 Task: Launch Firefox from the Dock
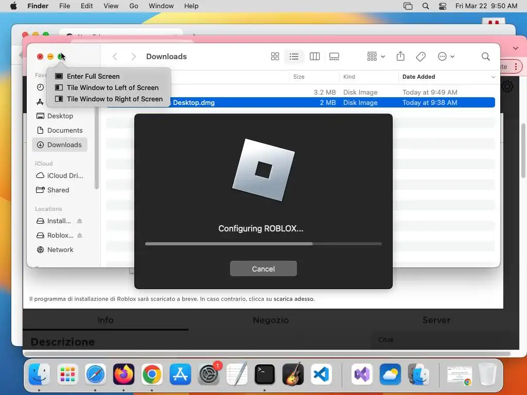tap(124, 374)
